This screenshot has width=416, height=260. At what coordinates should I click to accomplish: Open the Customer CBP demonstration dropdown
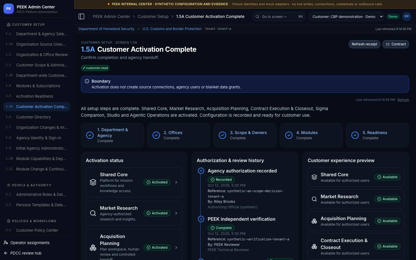click(346, 16)
